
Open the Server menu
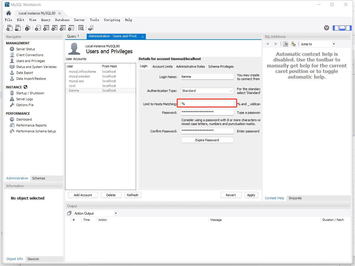pos(79,20)
